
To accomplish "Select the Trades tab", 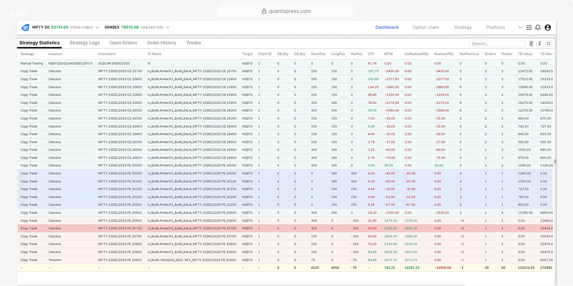I will 194,43.
